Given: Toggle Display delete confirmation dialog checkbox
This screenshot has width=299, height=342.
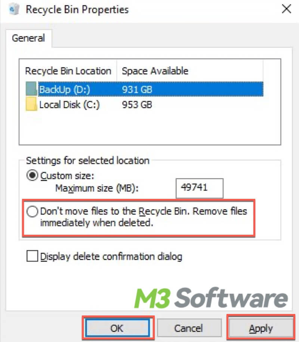Looking at the screenshot, I should click(x=32, y=256).
